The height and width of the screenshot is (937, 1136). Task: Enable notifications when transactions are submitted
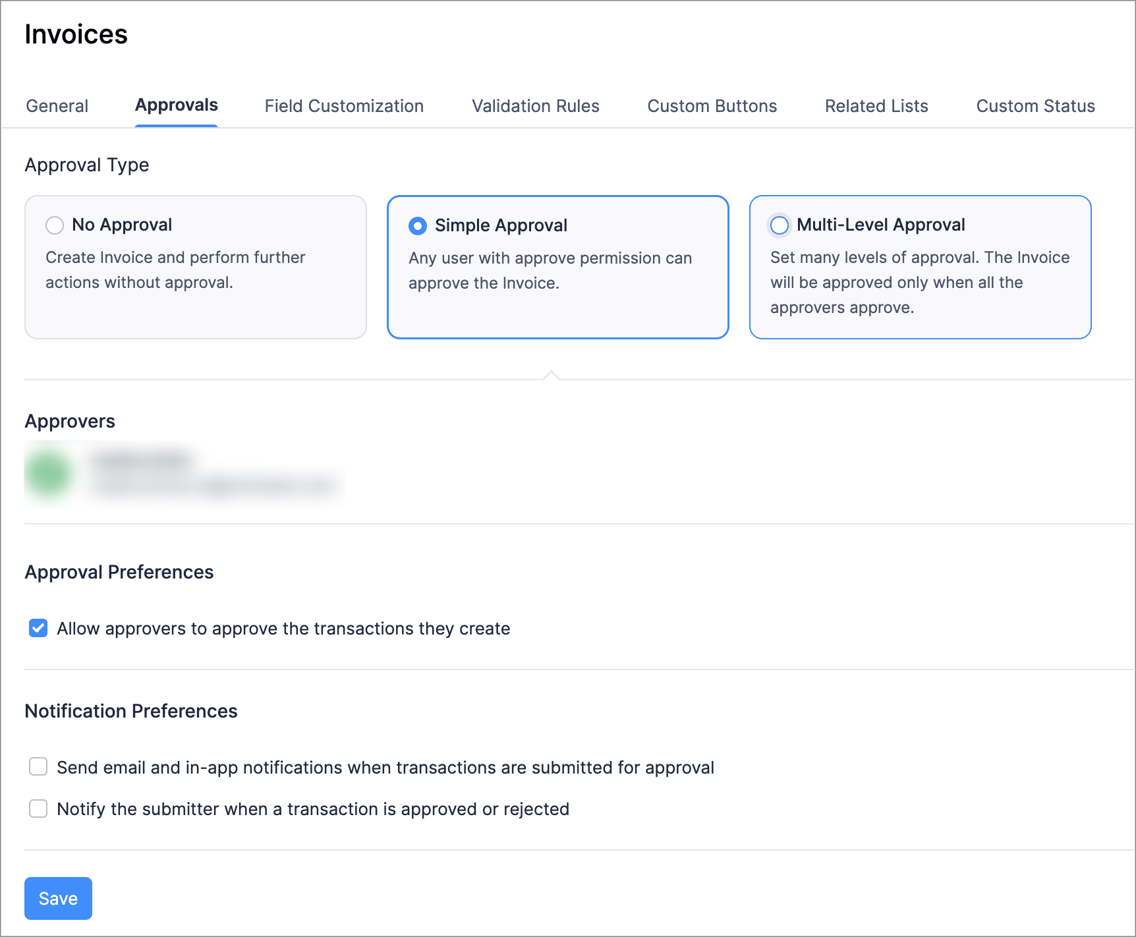click(38, 767)
